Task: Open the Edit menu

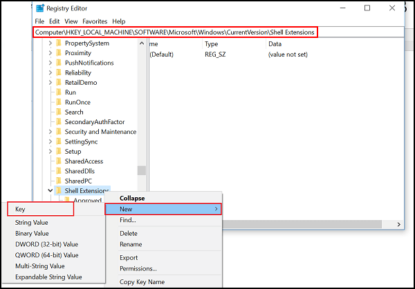Action: pos(54,21)
